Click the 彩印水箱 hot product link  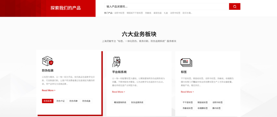187,13
